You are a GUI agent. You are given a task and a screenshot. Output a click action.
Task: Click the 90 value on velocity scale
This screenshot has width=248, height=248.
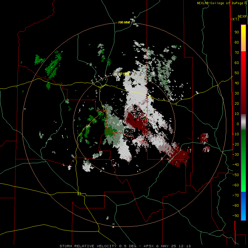pos(237,32)
